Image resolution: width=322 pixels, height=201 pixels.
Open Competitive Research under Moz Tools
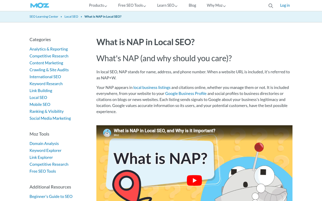(49, 165)
